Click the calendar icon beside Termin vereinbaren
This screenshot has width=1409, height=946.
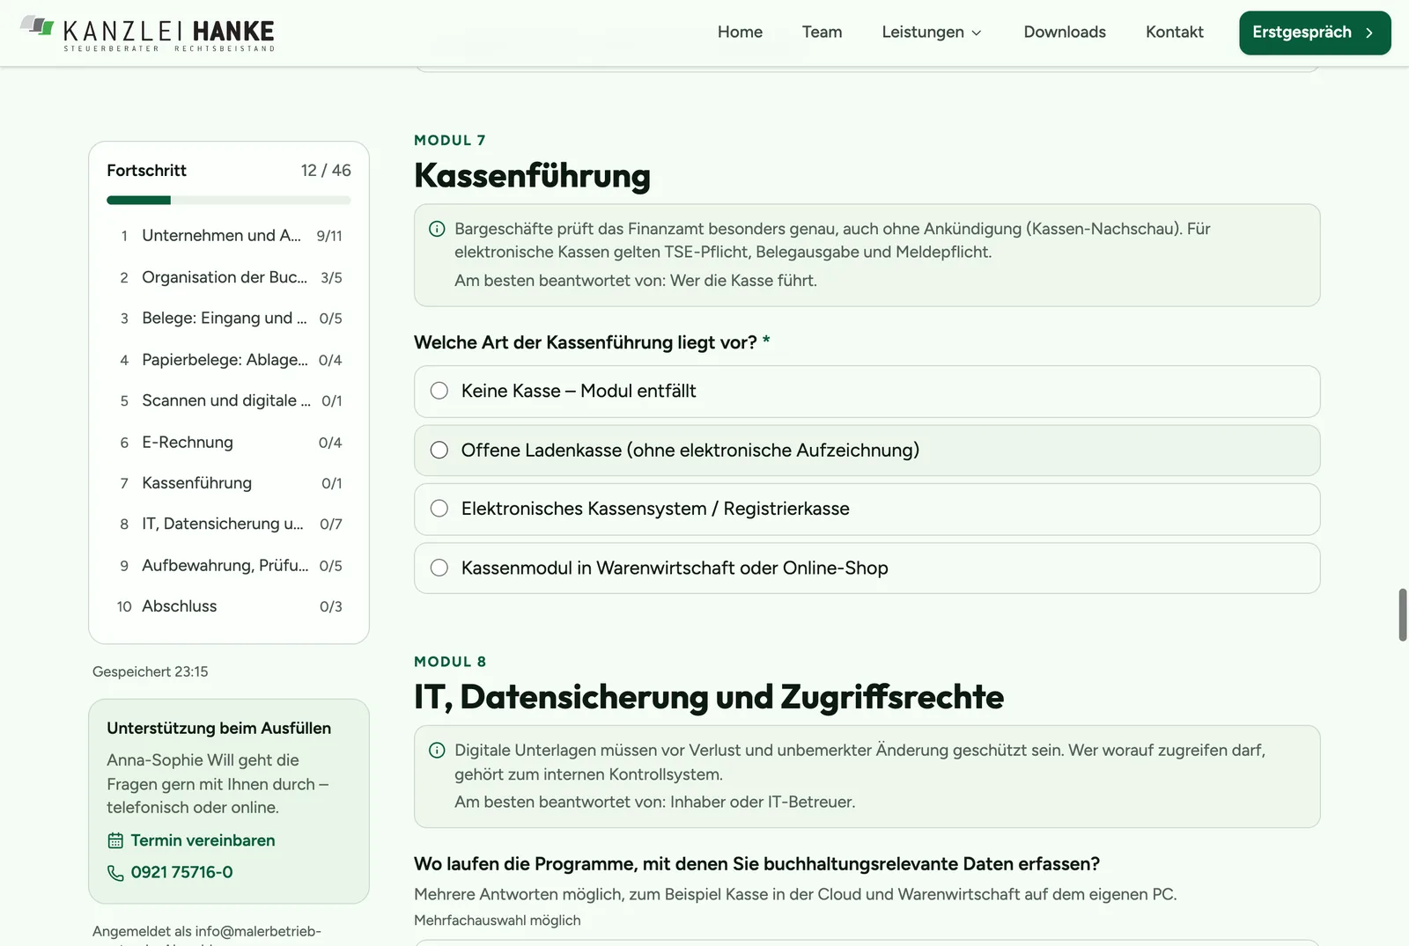coord(115,841)
